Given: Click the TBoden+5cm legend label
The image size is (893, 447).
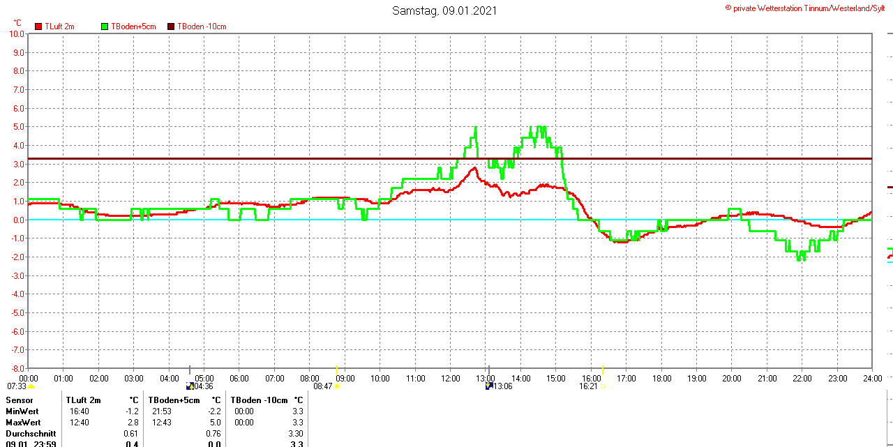Looking at the screenshot, I should (x=133, y=26).
